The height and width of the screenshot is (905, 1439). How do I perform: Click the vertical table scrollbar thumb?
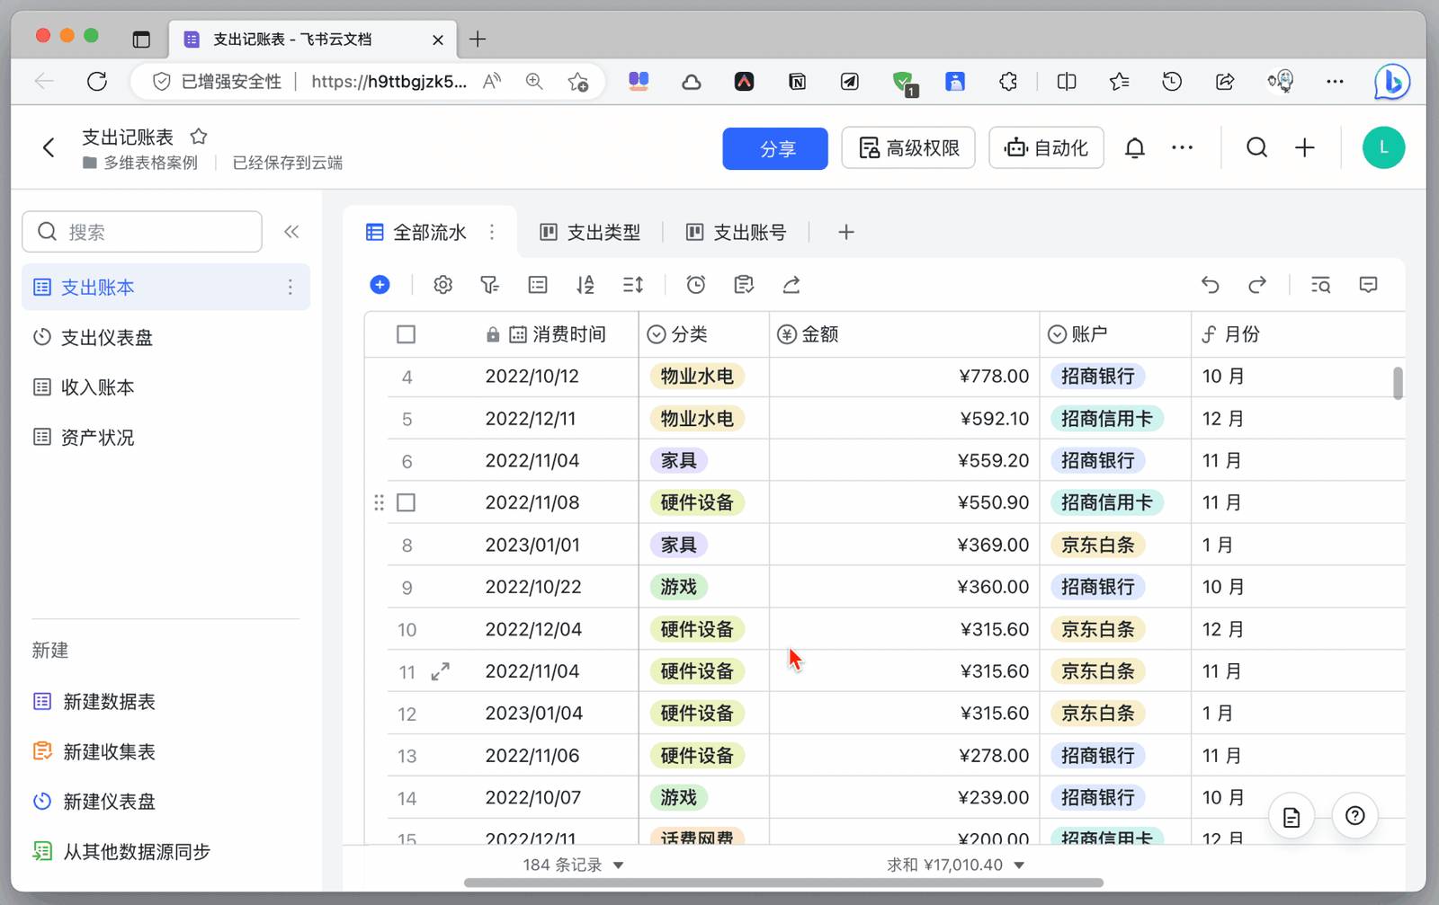click(1398, 382)
